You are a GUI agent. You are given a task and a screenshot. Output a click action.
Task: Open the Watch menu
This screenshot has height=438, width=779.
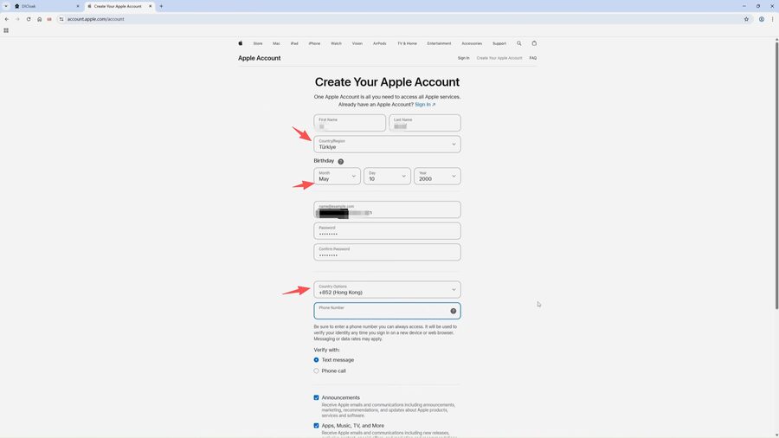pos(337,43)
